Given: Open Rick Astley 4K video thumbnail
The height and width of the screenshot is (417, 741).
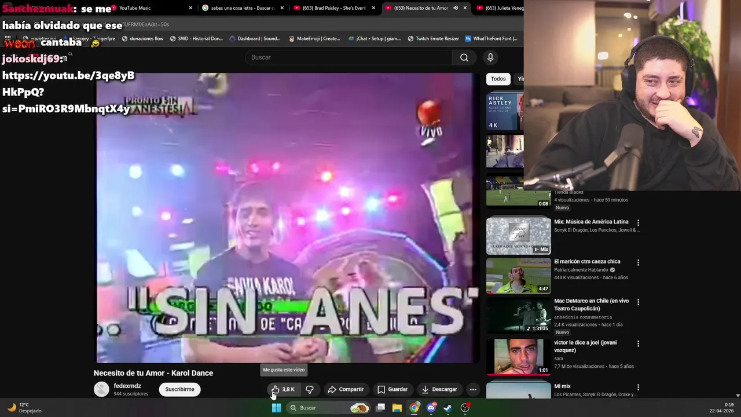Looking at the screenshot, I should (505, 111).
